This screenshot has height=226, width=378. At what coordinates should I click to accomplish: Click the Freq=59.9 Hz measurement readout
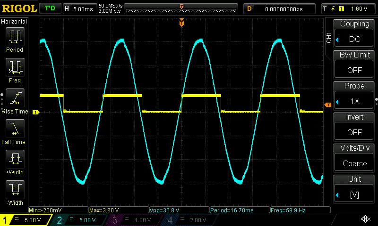(x=301, y=210)
